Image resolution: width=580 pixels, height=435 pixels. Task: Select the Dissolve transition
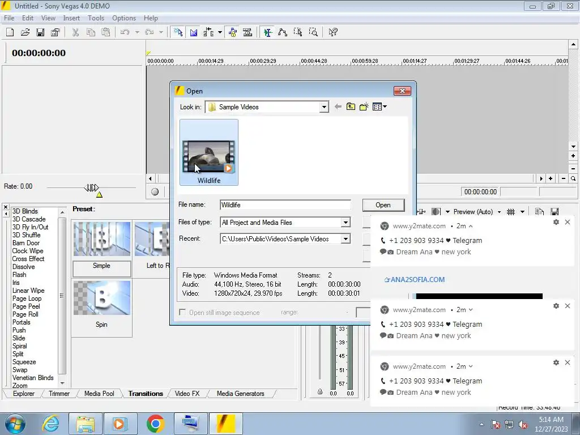click(x=24, y=267)
